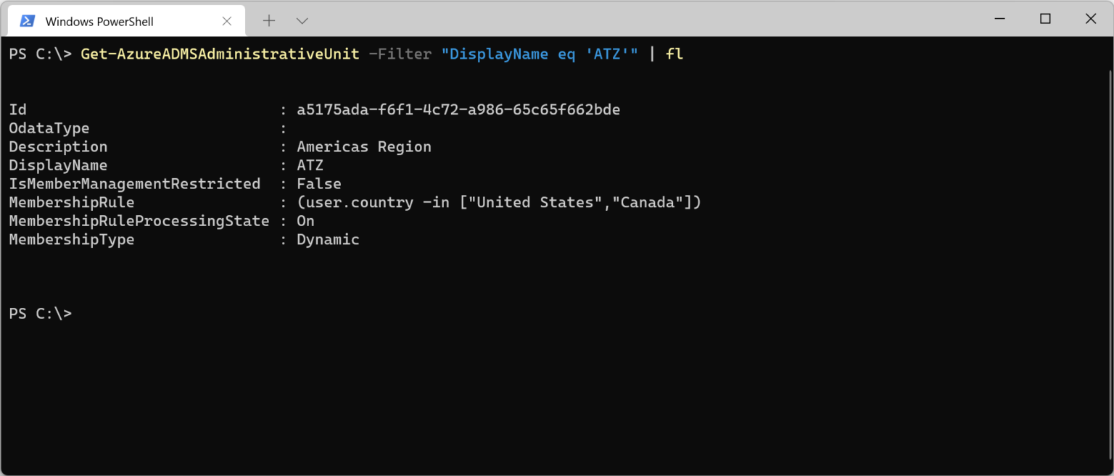
Task: Minimize the terminal window
Action: pos(999,19)
